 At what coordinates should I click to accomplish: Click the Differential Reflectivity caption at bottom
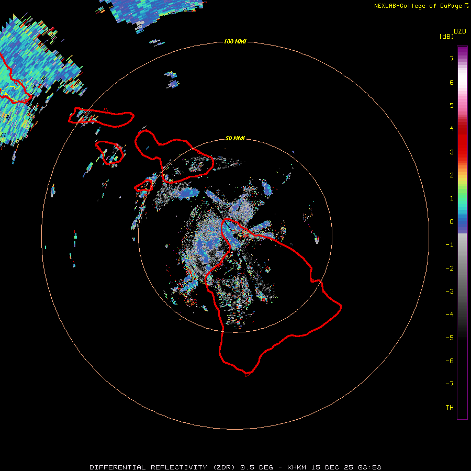(x=235, y=467)
